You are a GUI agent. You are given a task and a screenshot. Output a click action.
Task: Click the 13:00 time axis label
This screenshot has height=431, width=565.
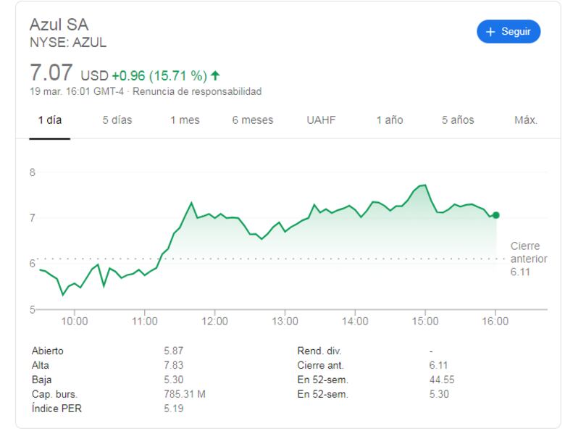285,321
